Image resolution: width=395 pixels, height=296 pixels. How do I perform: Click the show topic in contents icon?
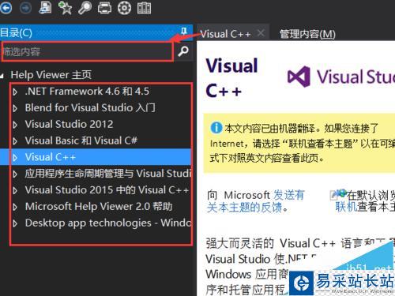pyautogui.click(x=45, y=7)
